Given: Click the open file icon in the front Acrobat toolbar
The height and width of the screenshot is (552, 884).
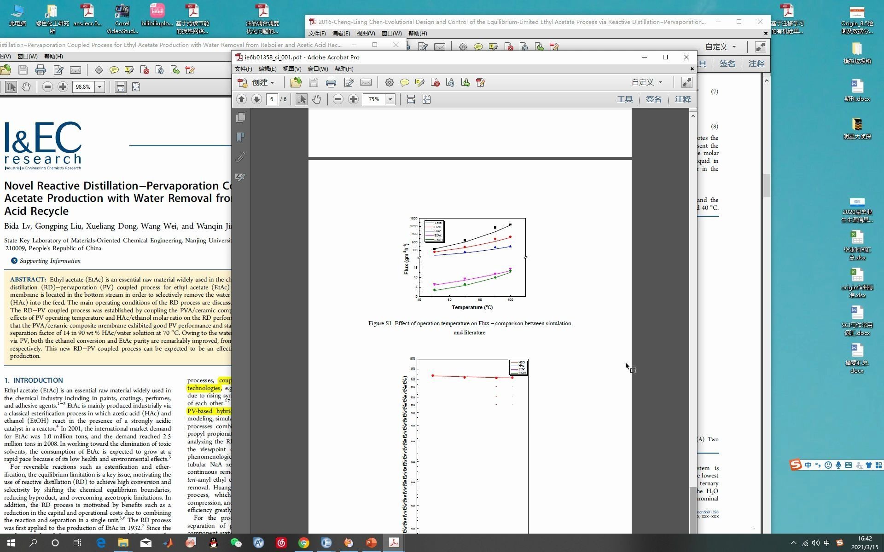Looking at the screenshot, I should pyautogui.click(x=296, y=82).
